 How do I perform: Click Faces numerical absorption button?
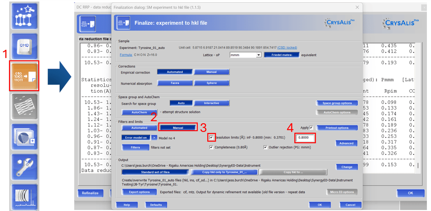pyautogui.click(x=175, y=83)
